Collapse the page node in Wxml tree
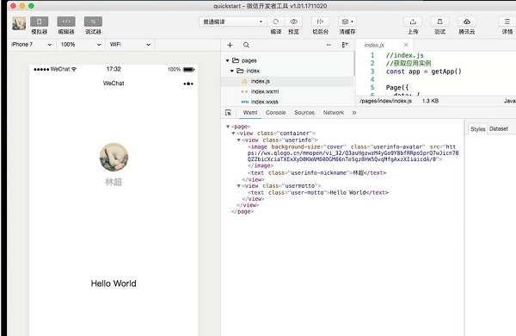 pos(228,127)
